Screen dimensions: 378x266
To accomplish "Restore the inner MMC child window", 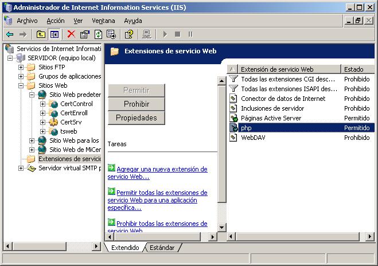I will (358, 21).
